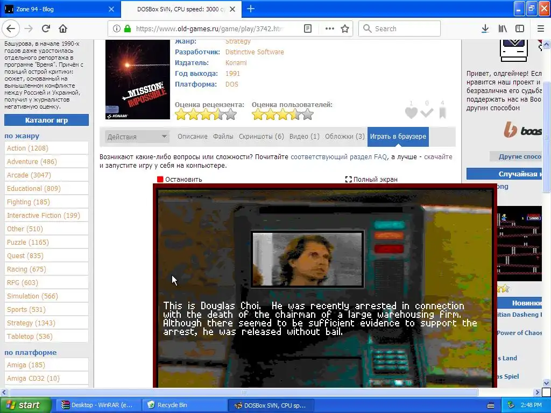Open the Strategy (1343) genre

(46, 323)
